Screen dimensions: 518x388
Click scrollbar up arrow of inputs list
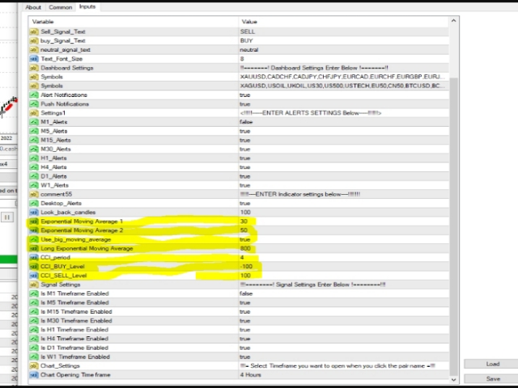point(453,21)
